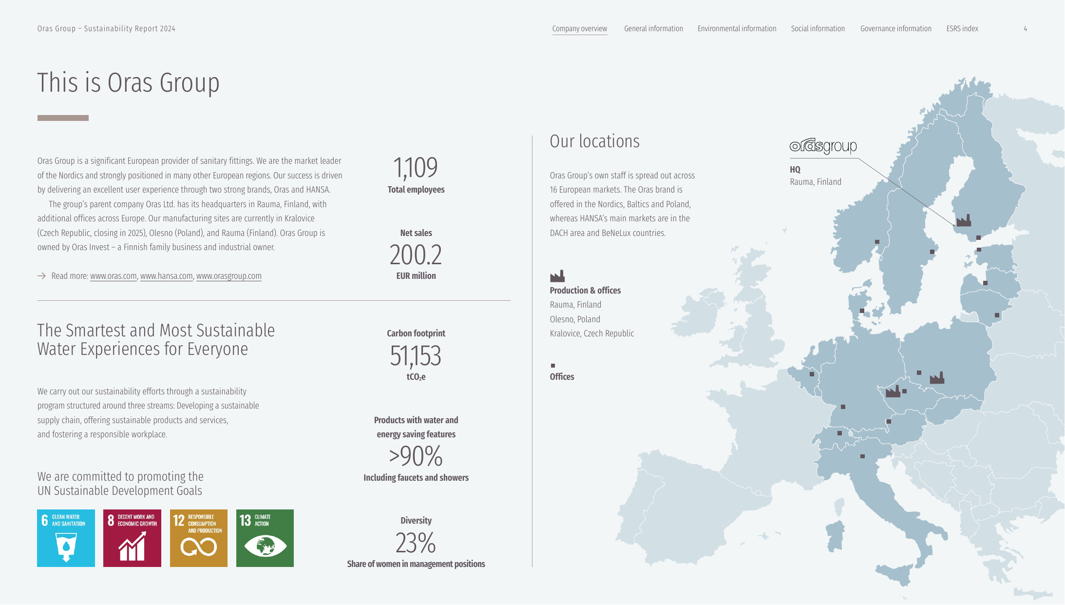
Task: Click 'Kralovice, Czech Republic' list entry
Action: click(592, 333)
